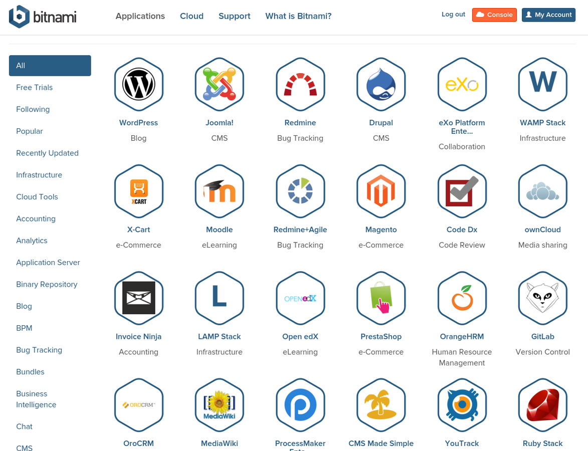The image size is (588, 451).
Task: Filter by Analytics category
Action: tap(32, 241)
